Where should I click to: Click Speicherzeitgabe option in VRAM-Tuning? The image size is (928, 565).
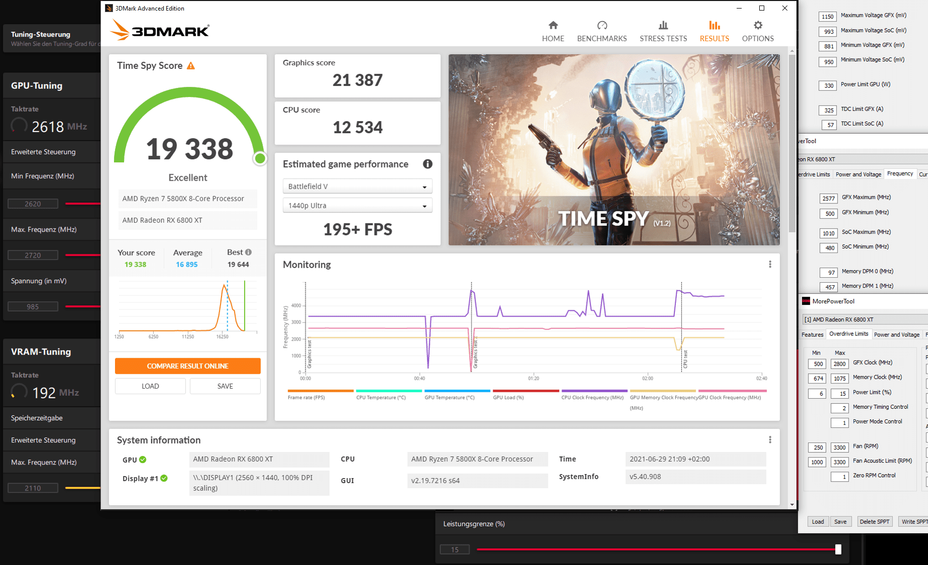pyautogui.click(x=52, y=418)
